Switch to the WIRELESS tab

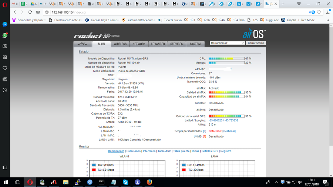[x=120, y=44]
